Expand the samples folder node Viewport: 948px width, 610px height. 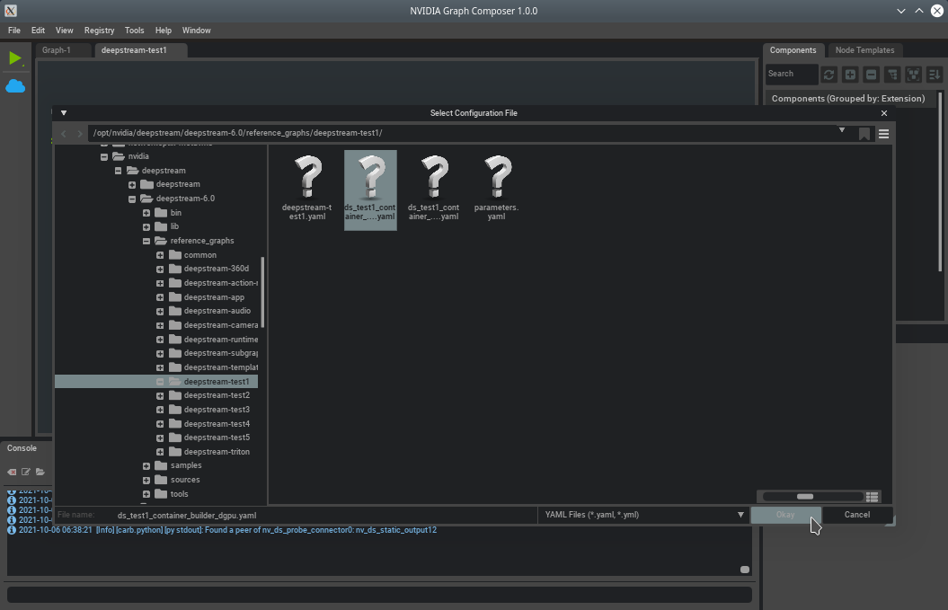coord(146,465)
